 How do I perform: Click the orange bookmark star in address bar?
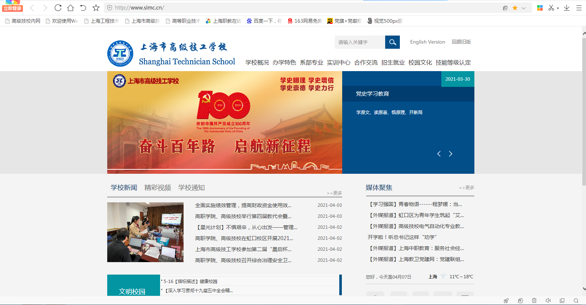pos(515,8)
